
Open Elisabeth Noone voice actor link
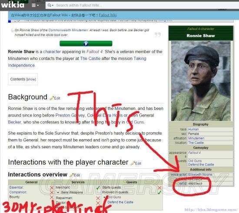tap(200, 174)
